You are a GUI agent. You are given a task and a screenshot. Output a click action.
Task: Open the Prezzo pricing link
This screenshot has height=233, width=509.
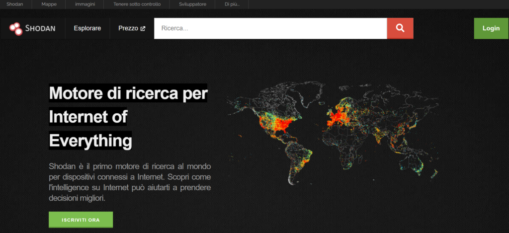pyautogui.click(x=128, y=28)
